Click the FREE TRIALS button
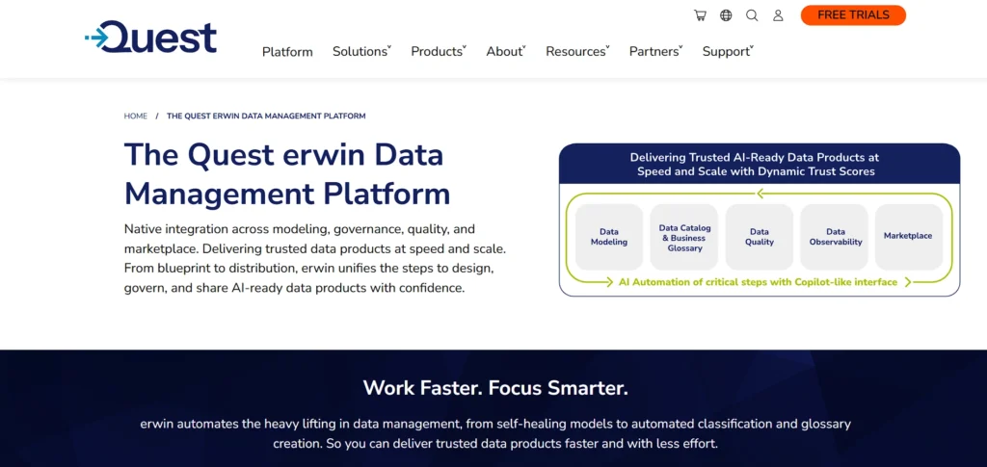 (x=853, y=15)
